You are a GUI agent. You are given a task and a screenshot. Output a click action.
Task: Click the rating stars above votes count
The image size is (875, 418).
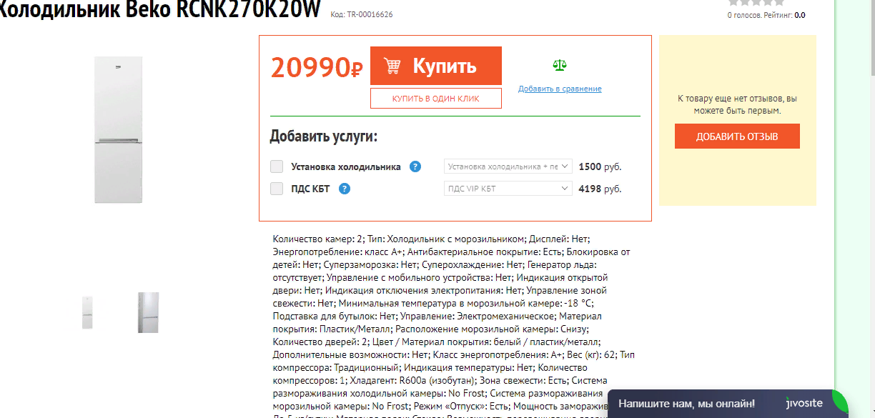pos(756,3)
